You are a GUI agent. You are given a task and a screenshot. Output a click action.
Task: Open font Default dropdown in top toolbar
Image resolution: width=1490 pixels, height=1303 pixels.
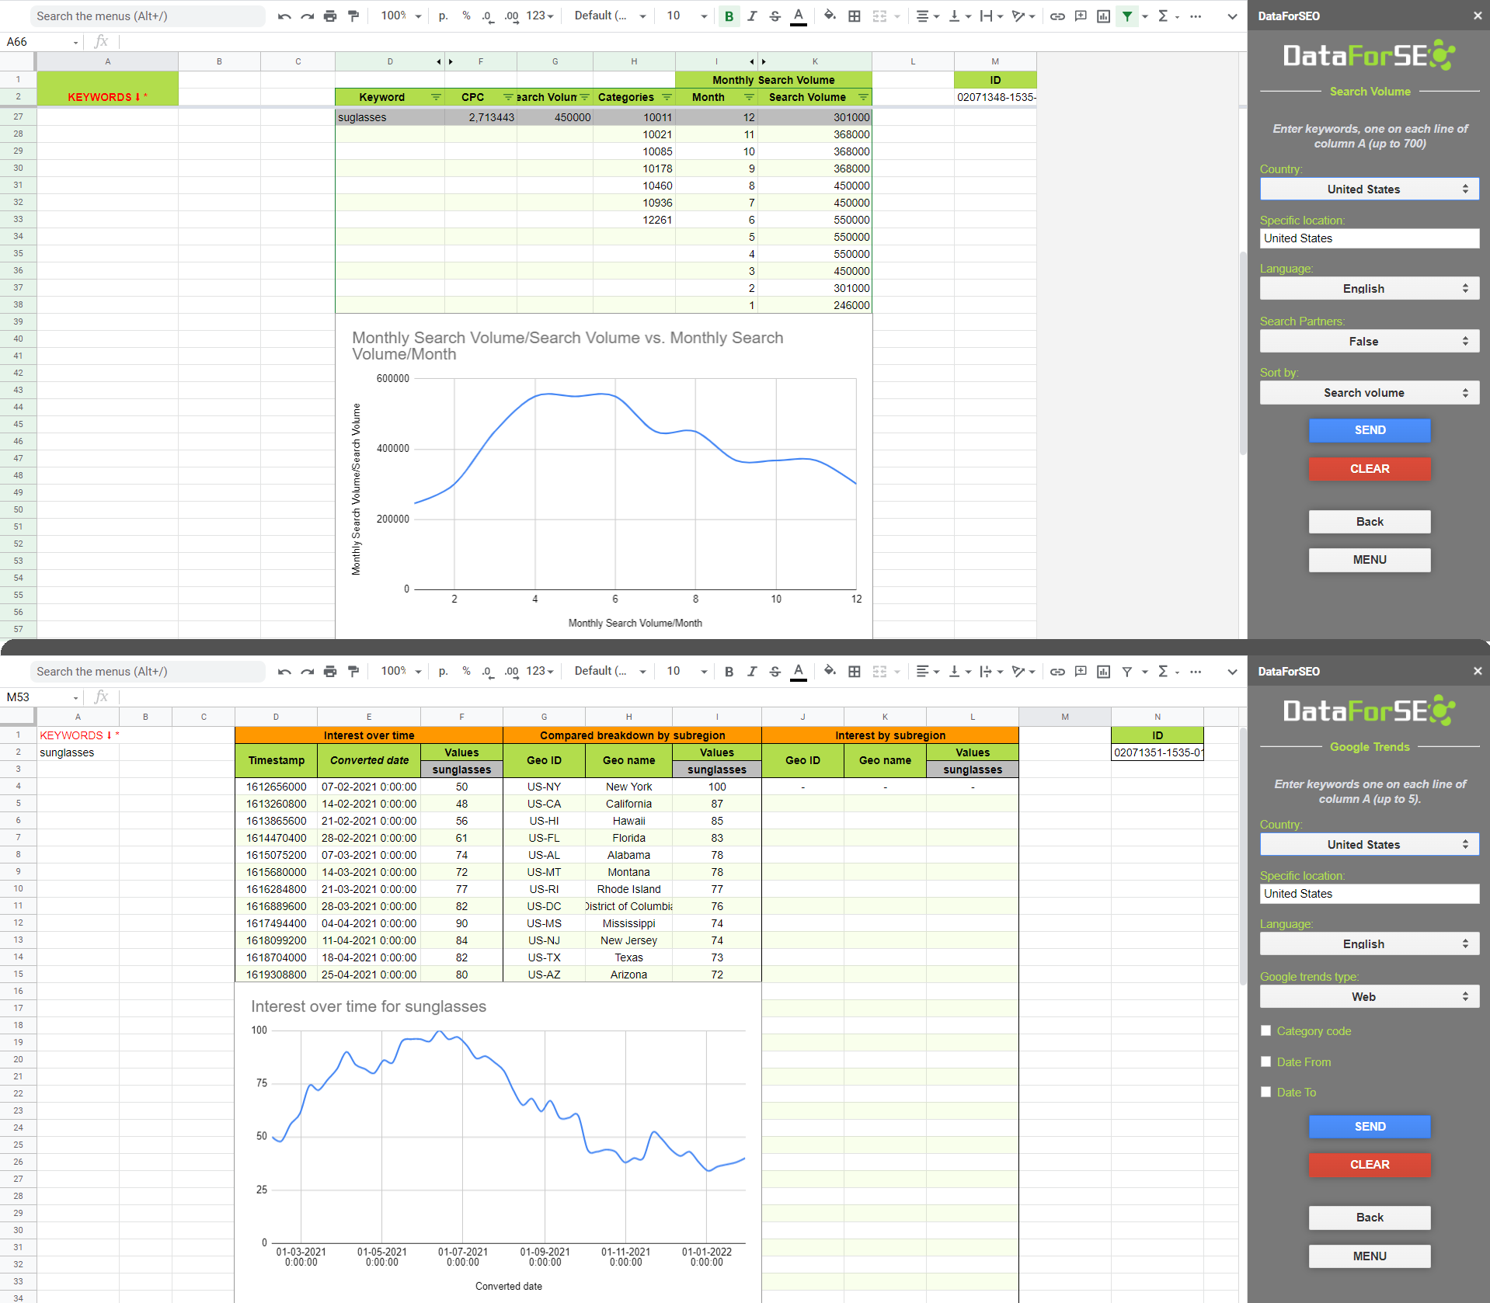tap(610, 16)
